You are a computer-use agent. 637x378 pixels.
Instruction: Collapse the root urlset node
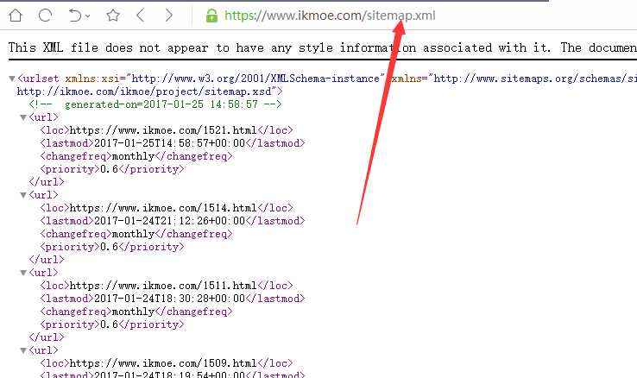coord(12,79)
